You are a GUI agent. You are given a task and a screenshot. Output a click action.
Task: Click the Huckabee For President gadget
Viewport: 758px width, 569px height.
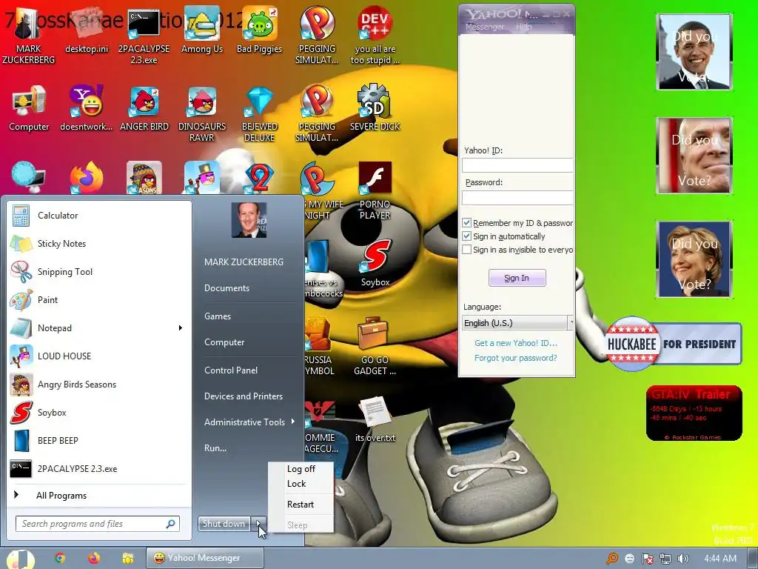click(x=673, y=345)
